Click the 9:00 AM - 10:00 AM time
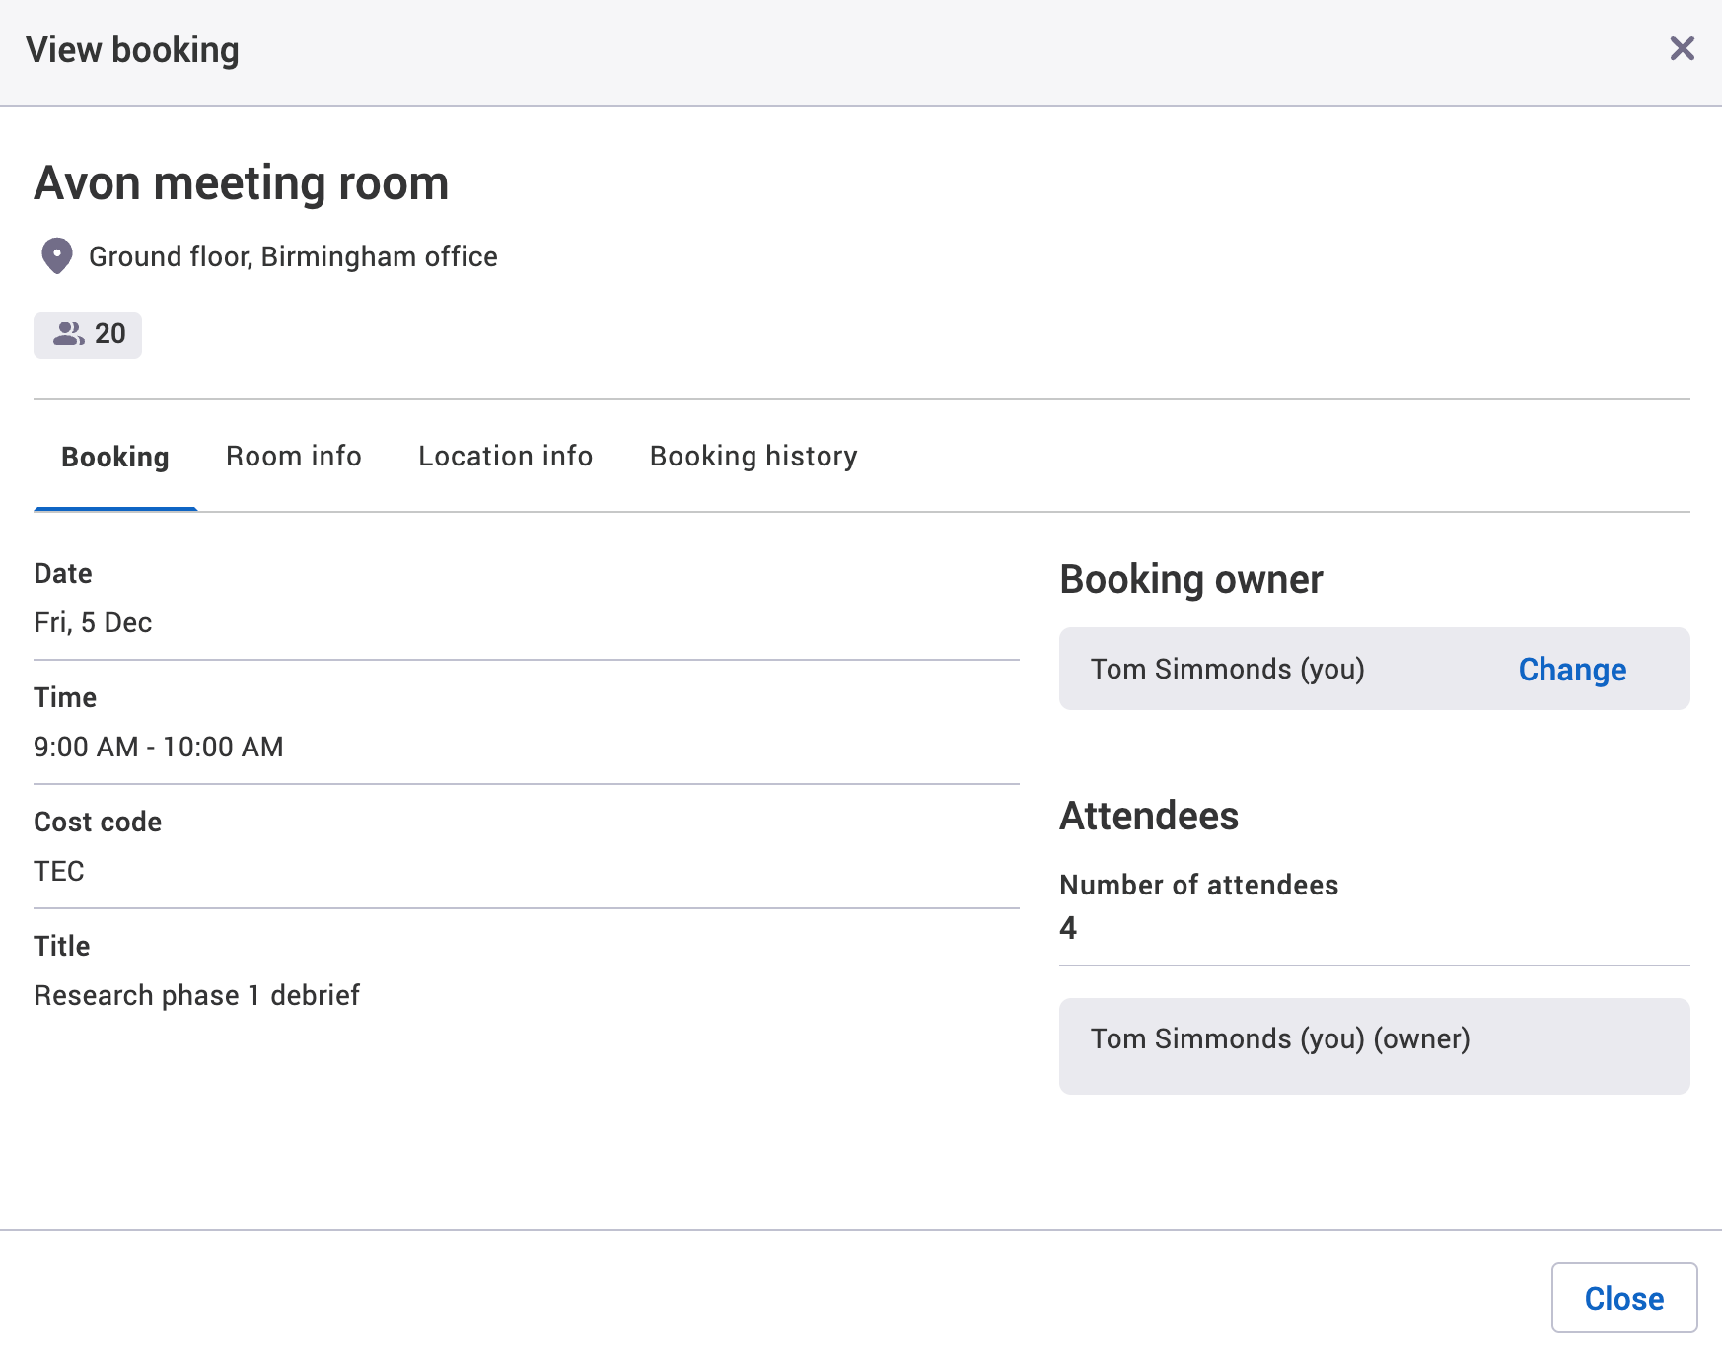1722x1359 pixels. 159,748
